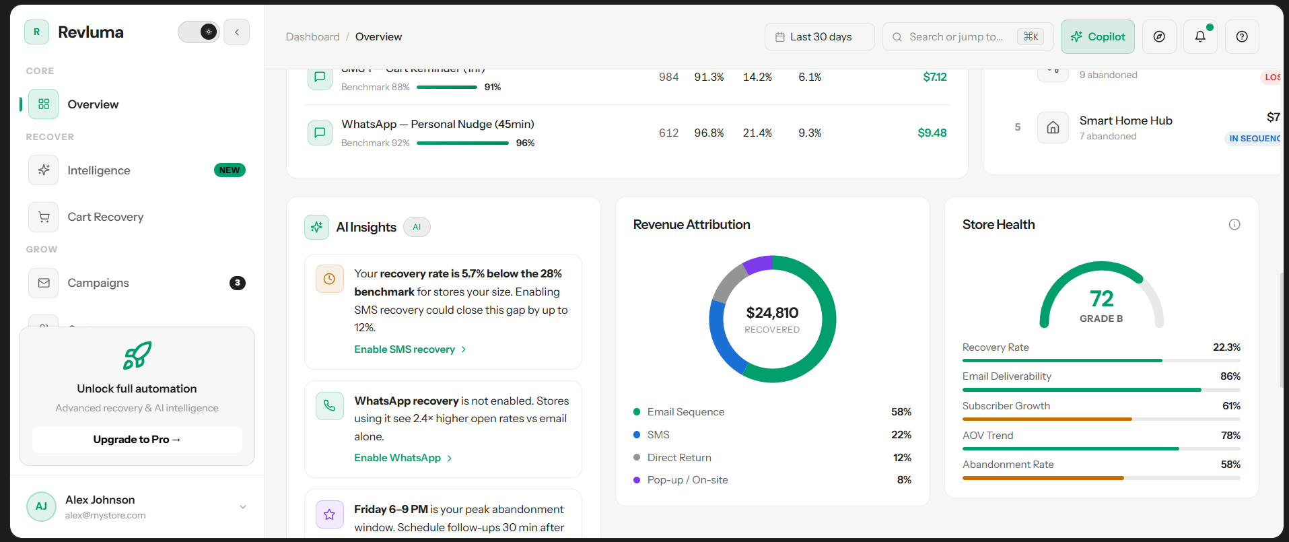
Task: Click the Email Sequence 58% value
Action: click(x=901, y=412)
